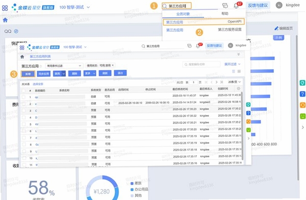Open notification bell in main window header
306x200 pixels.
point(236,6)
